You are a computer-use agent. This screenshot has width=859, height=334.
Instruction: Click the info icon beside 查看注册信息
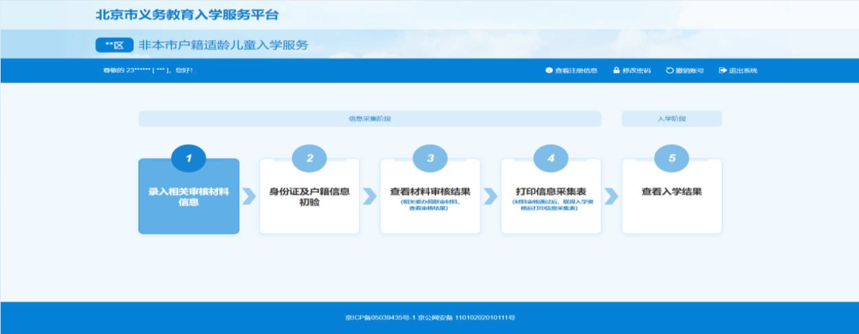click(548, 71)
